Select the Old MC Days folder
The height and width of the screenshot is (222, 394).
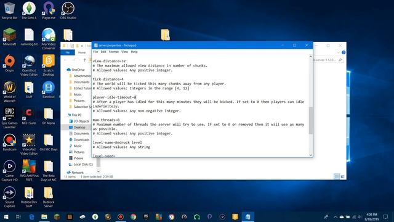coord(49,142)
